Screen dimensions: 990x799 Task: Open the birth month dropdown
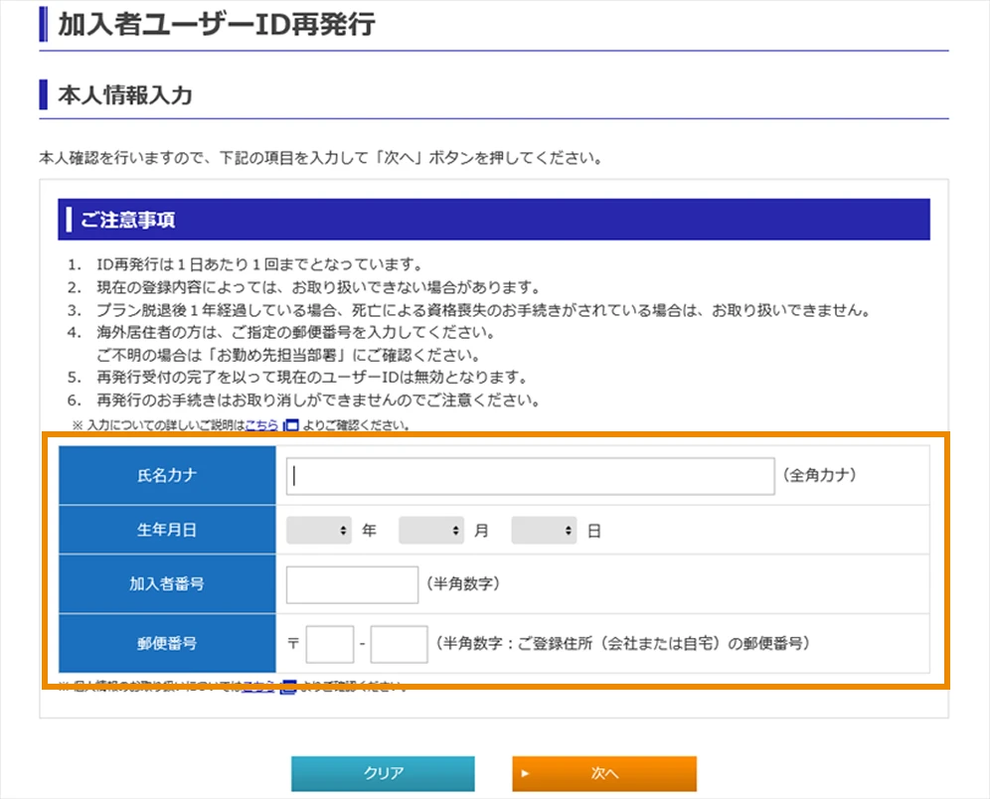(x=430, y=530)
